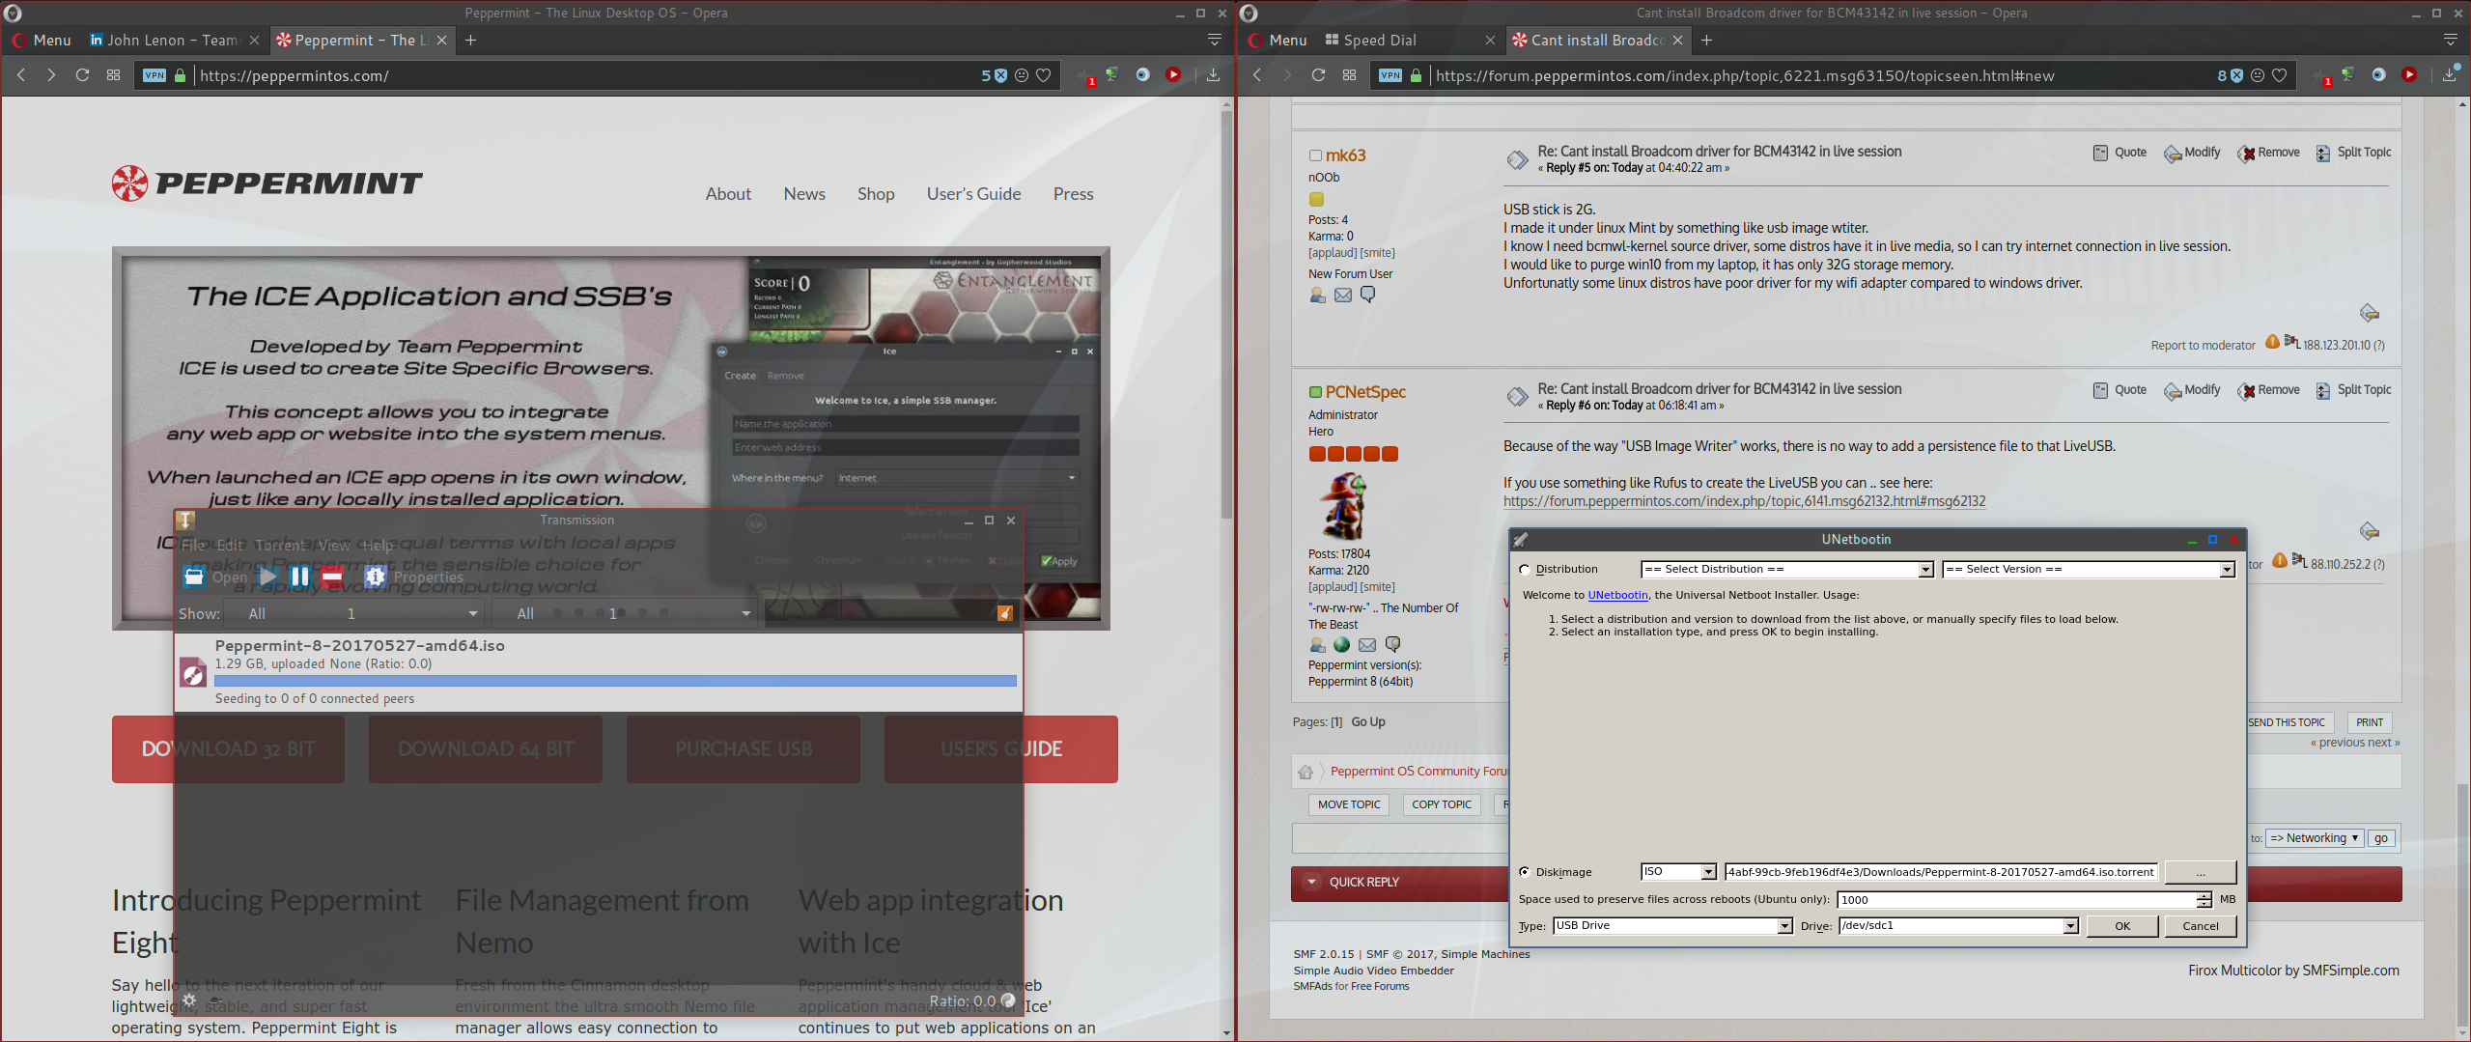Click Report to moderator on mk63's post
Image resolution: width=2471 pixels, height=1042 pixels.
point(2203,346)
